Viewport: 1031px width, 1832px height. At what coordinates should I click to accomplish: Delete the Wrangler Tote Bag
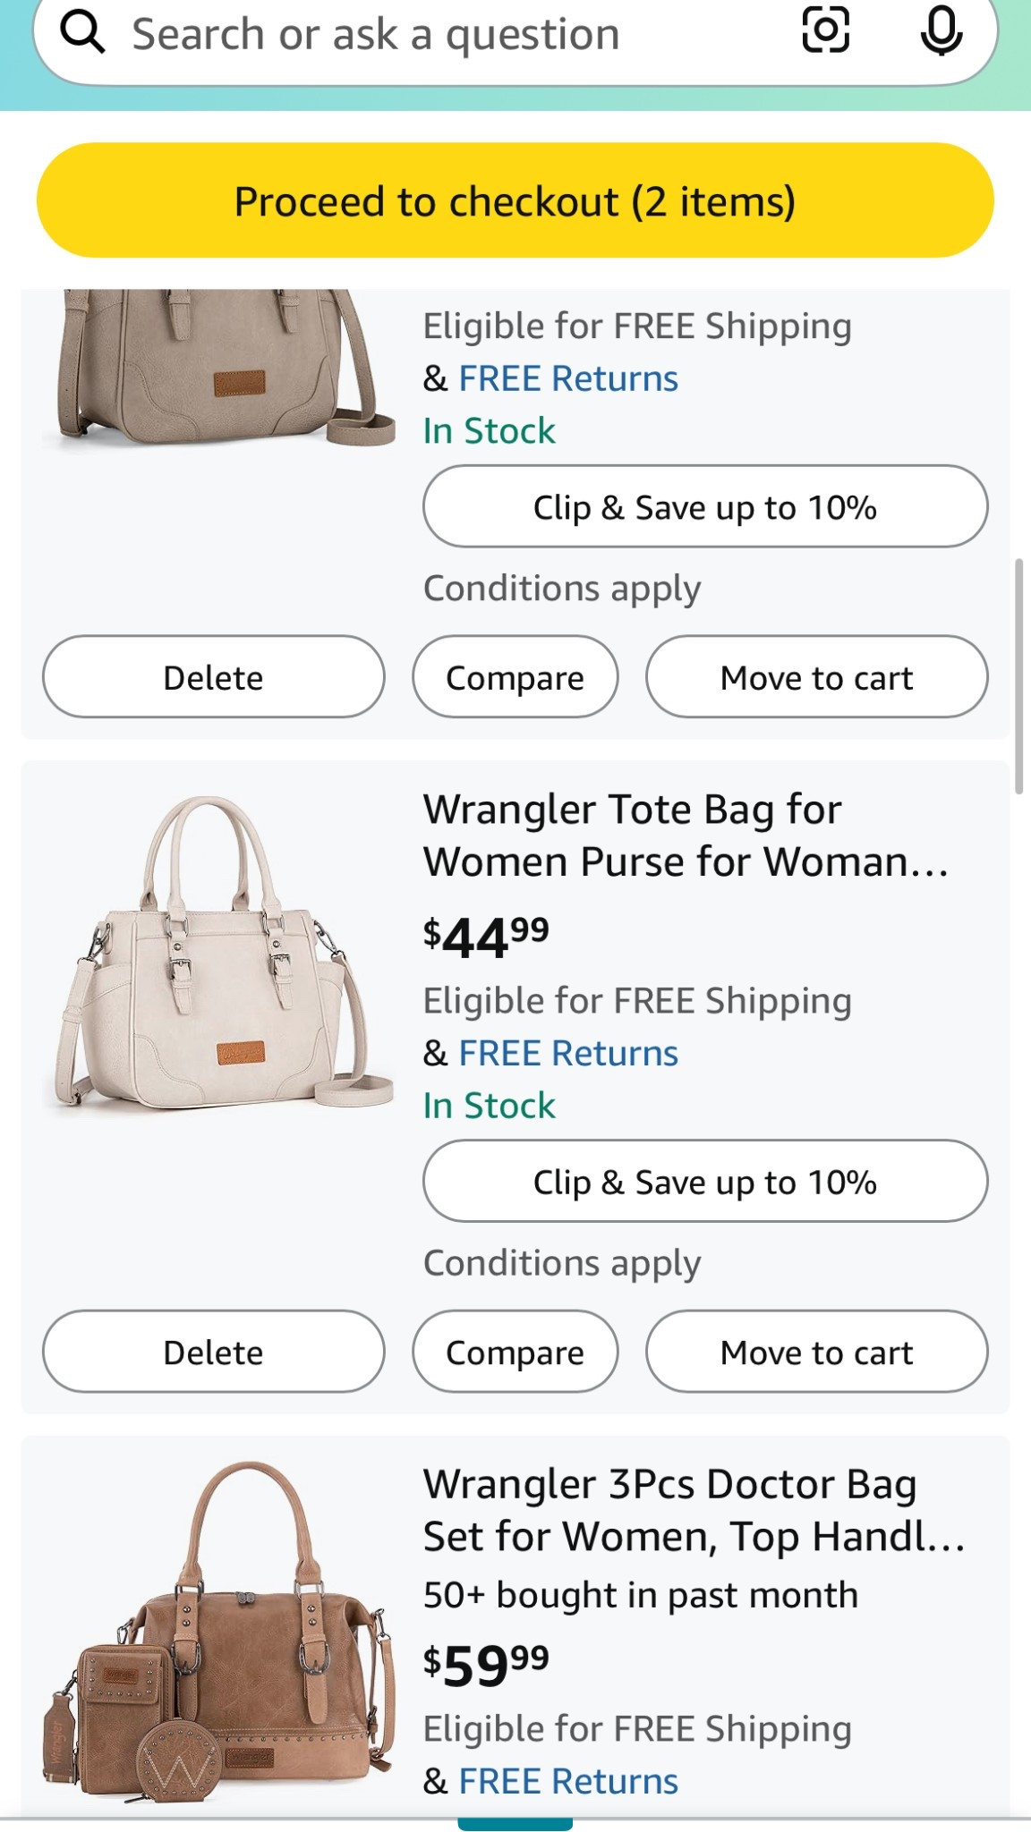(211, 1353)
